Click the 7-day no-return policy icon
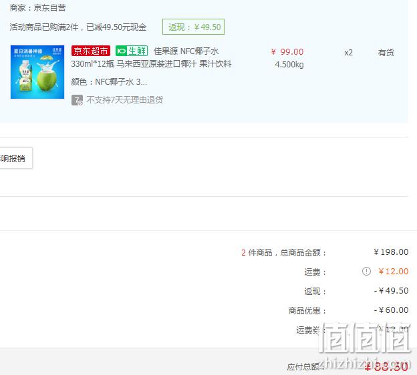417x375 pixels. (x=77, y=100)
